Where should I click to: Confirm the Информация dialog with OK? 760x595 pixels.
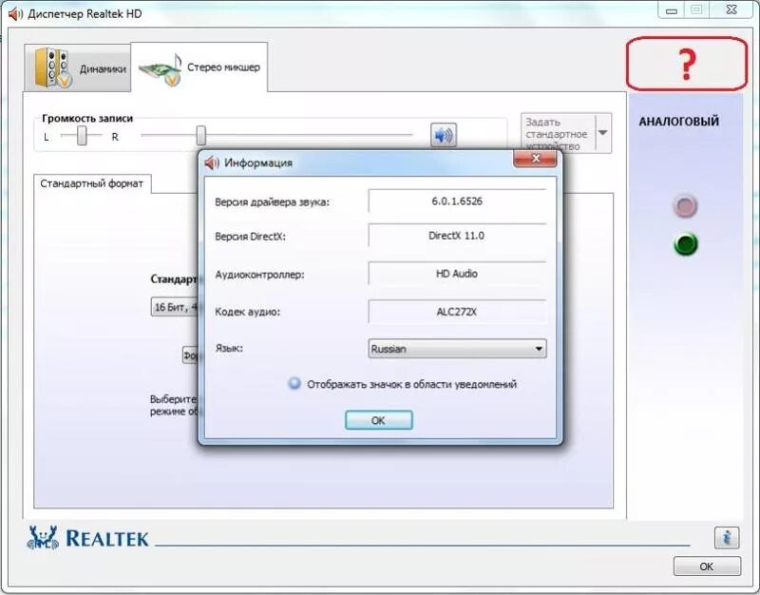pos(378,420)
